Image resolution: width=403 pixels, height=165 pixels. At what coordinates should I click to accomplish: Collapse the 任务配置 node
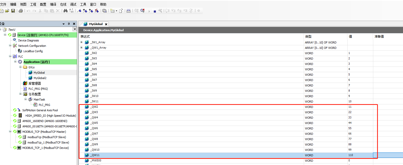coord(20,94)
